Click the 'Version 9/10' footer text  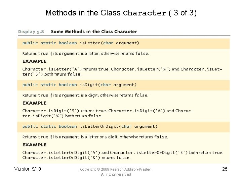point(28,169)
